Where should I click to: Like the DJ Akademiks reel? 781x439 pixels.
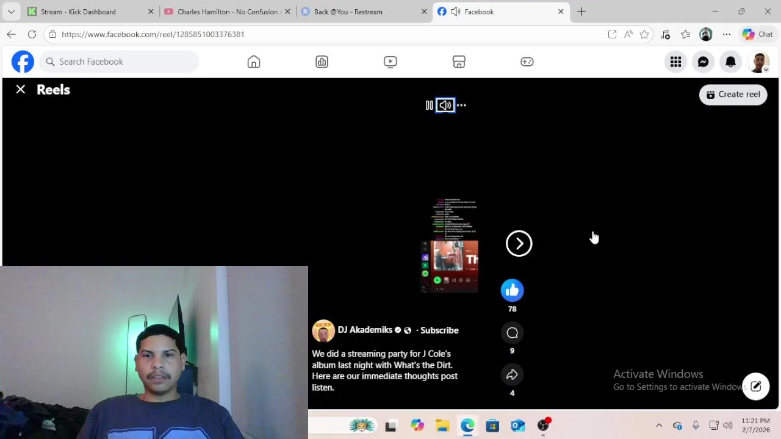513,290
